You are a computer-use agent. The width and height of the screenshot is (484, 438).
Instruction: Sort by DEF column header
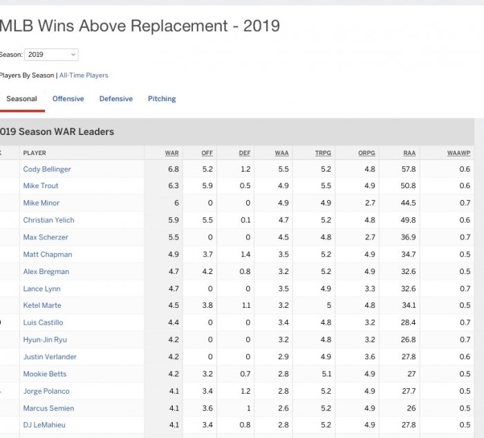point(245,153)
